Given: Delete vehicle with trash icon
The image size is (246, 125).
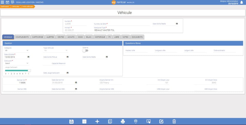Looking at the screenshot, I should point(174,121).
